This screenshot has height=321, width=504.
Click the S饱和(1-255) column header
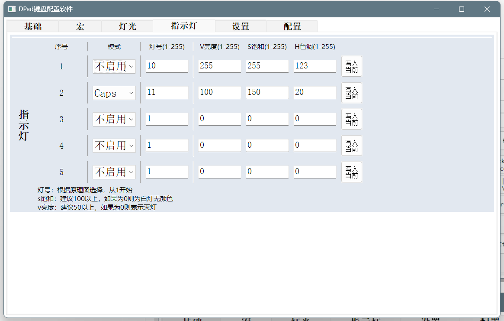pos(267,47)
